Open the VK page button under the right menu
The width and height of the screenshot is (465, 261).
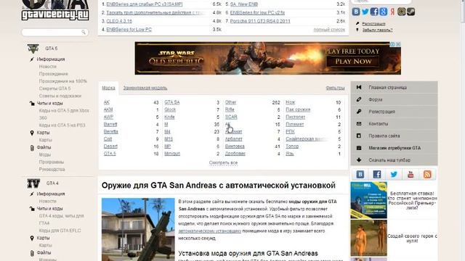(x=360, y=174)
